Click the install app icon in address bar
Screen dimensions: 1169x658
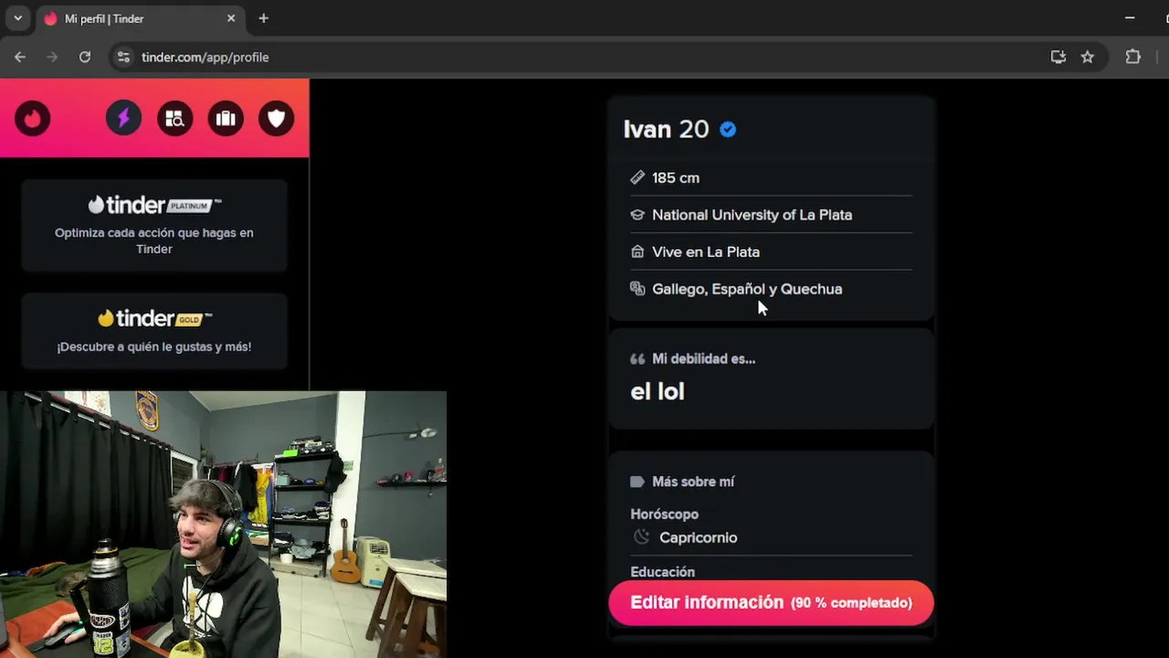click(1058, 57)
